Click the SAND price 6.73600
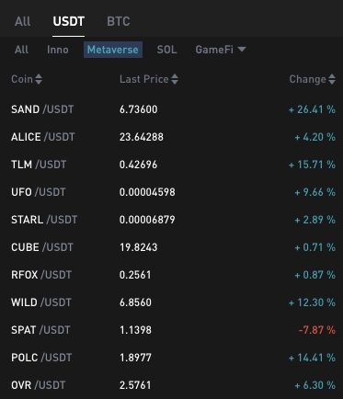 pos(138,109)
